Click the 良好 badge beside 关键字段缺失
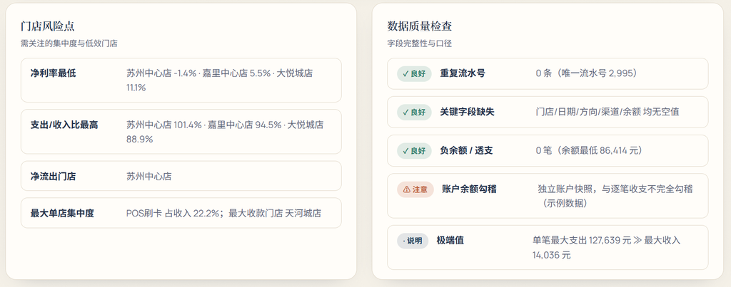This screenshot has width=731, height=287. [x=414, y=112]
